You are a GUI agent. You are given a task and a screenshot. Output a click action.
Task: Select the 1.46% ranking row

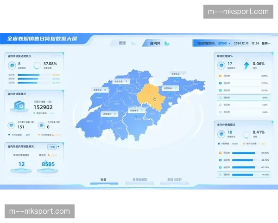(x=243, y=105)
